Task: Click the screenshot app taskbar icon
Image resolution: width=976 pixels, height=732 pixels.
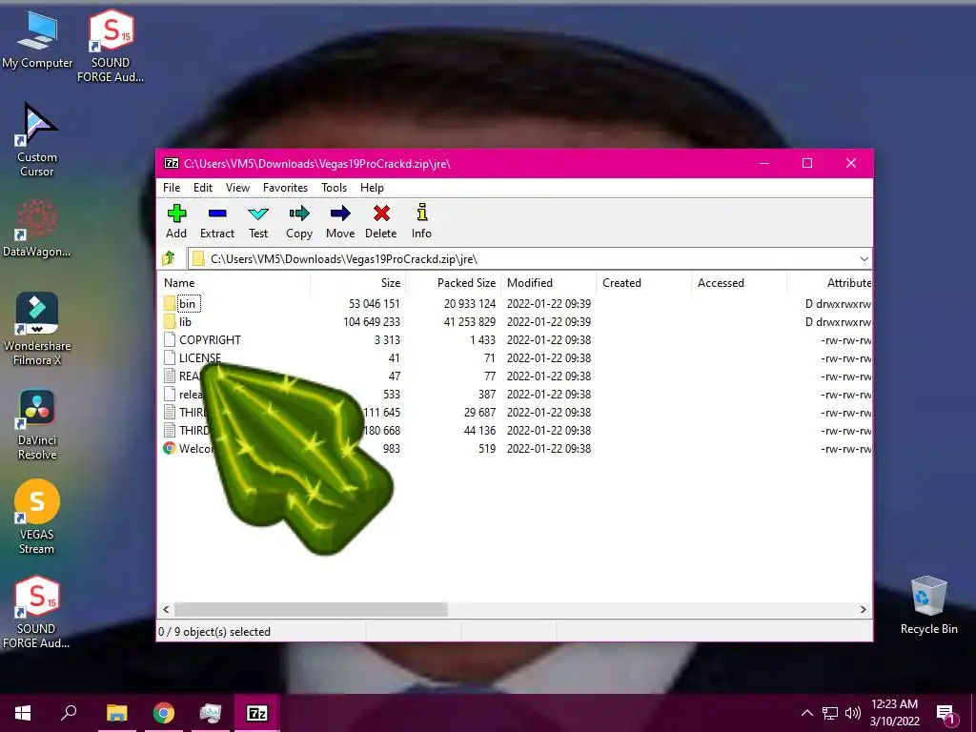Action: point(211,713)
